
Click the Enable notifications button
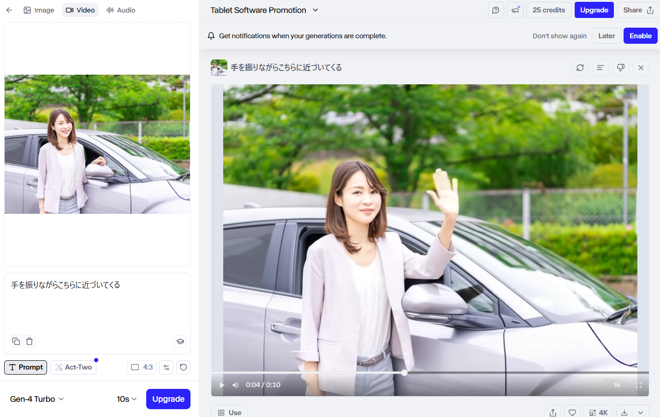coord(640,36)
